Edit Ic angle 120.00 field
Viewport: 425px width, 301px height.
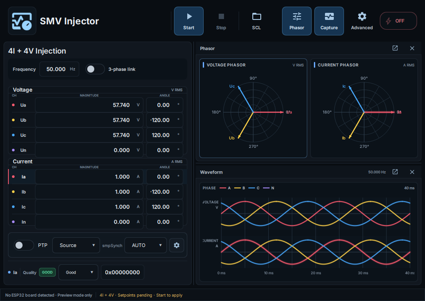(165, 207)
